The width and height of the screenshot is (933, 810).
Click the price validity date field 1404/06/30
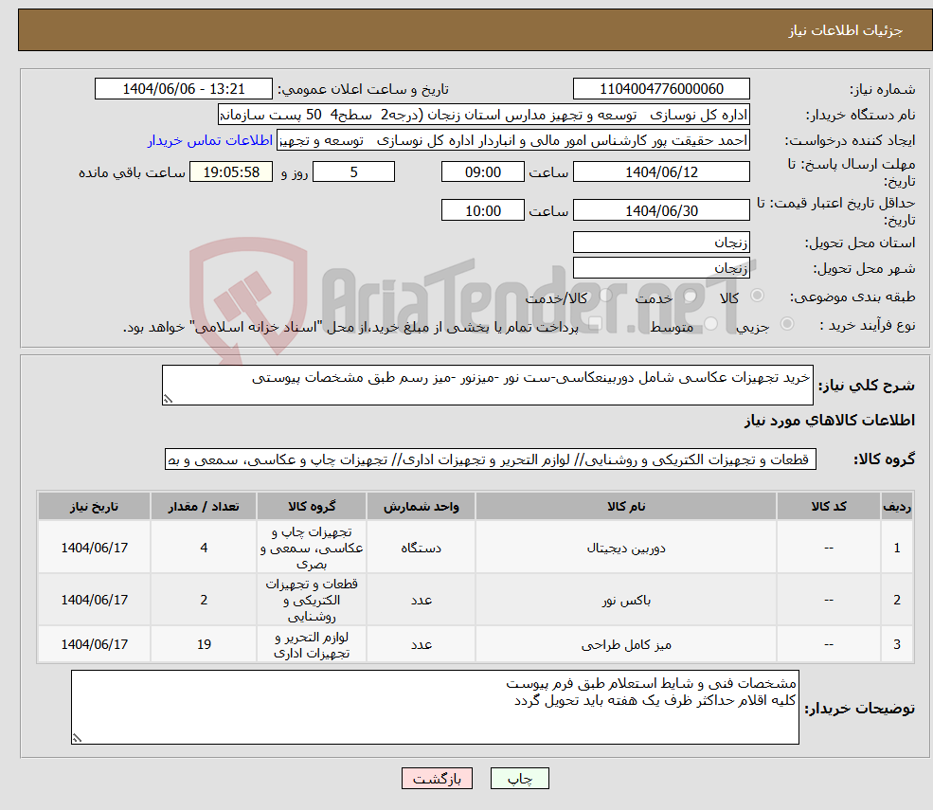pos(661,209)
